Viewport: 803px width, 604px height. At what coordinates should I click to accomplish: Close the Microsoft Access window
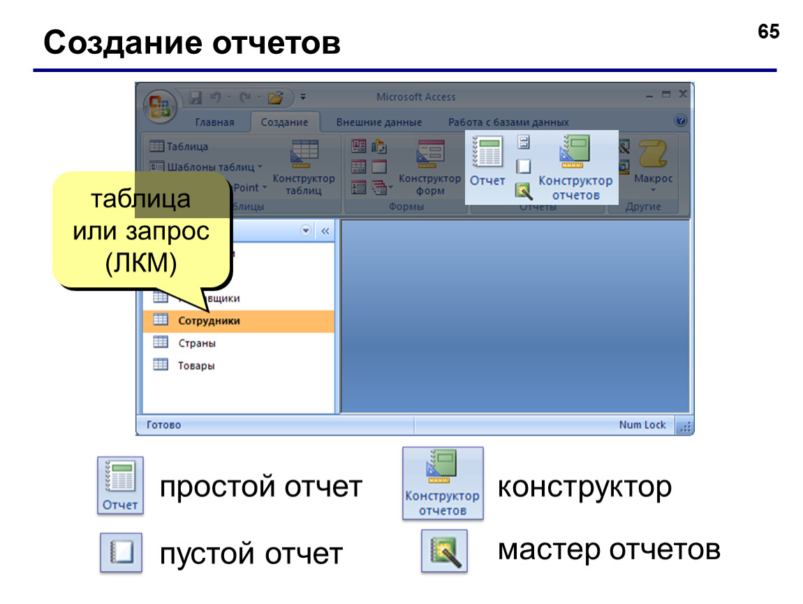tap(683, 94)
